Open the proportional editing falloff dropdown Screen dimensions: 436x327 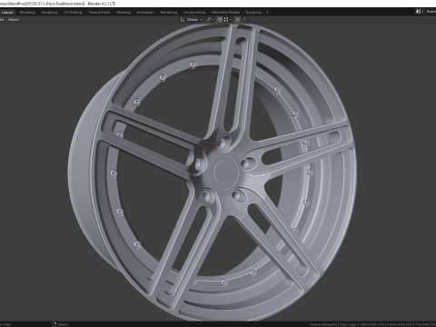pyautogui.click(x=245, y=20)
